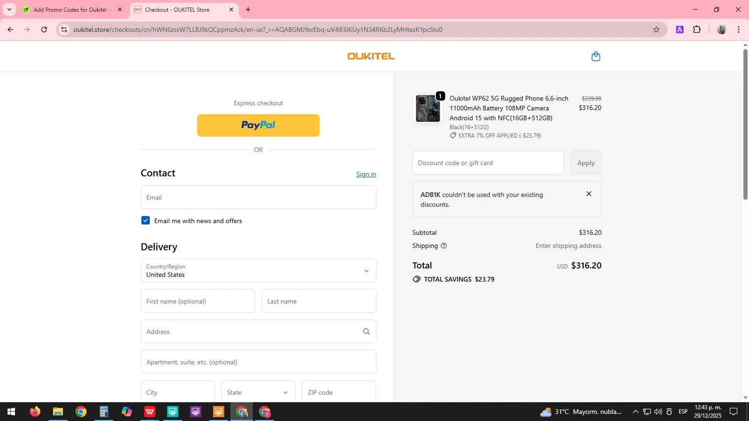Click the Sign in link

(x=366, y=174)
